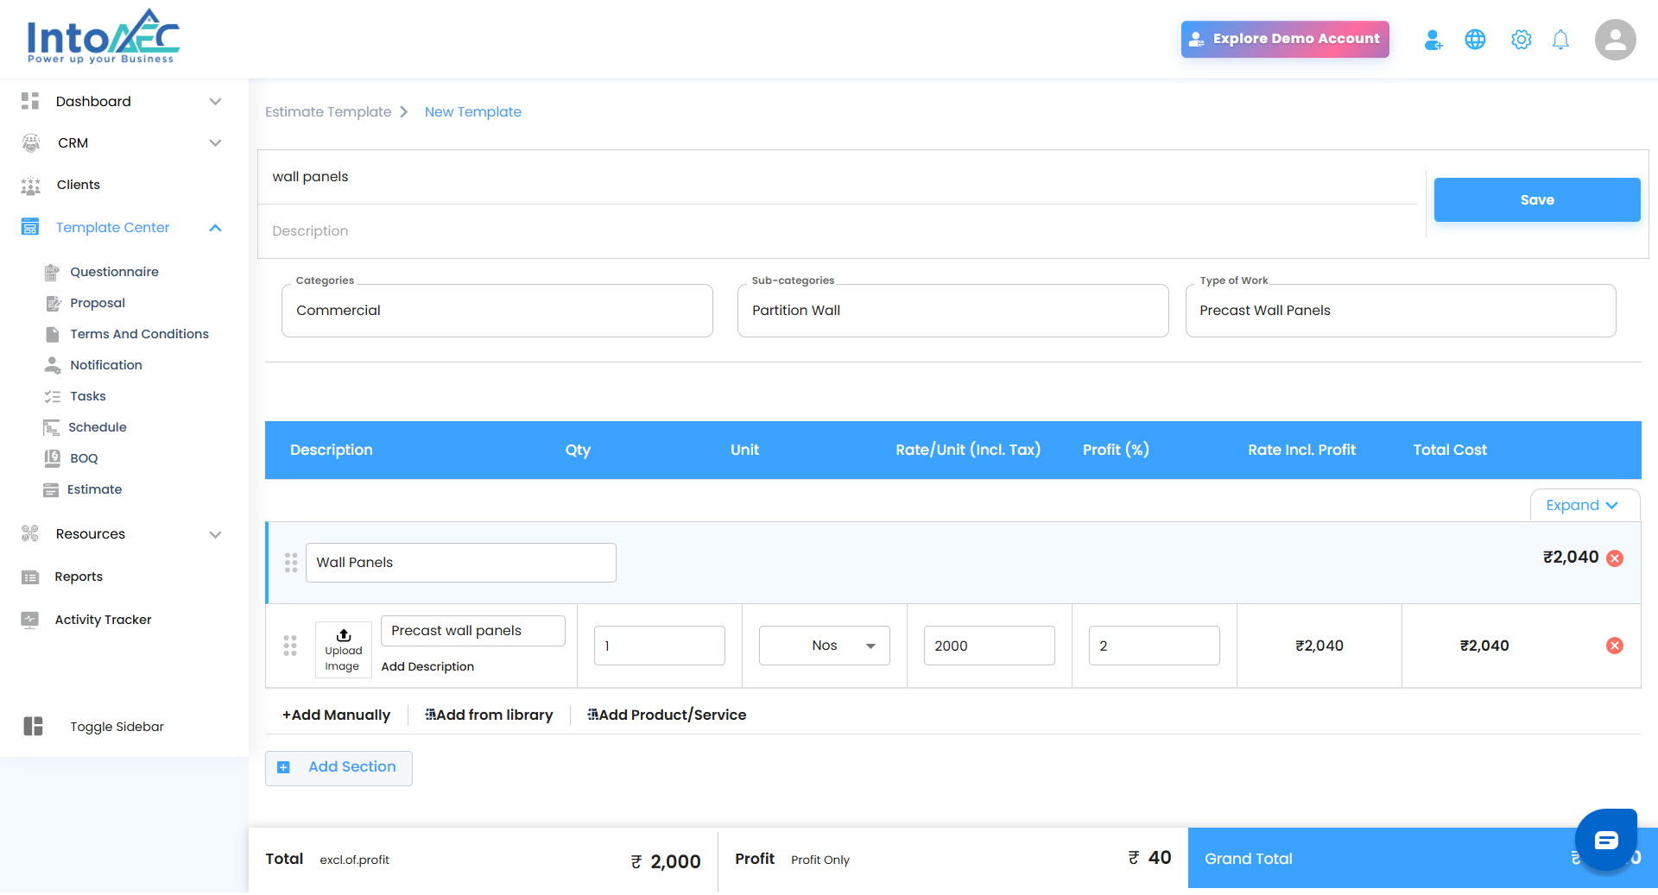The width and height of the screenshot is (1658, 895).
Task: Delete the Wall Panels section
Action: [x=1615, y=558]
